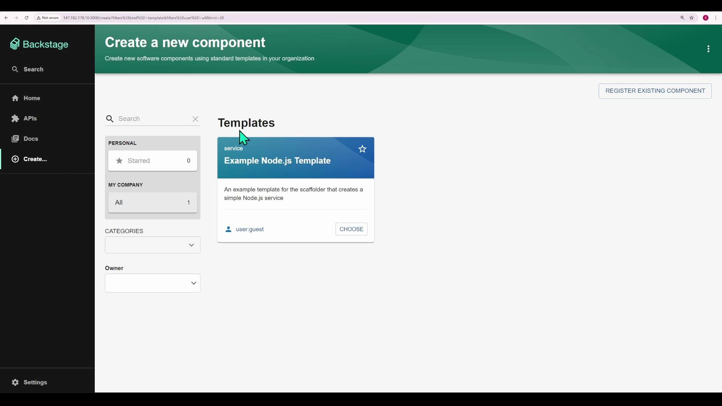
Task: Expand the Categories dropdown
Action: [x=153, y=245]
